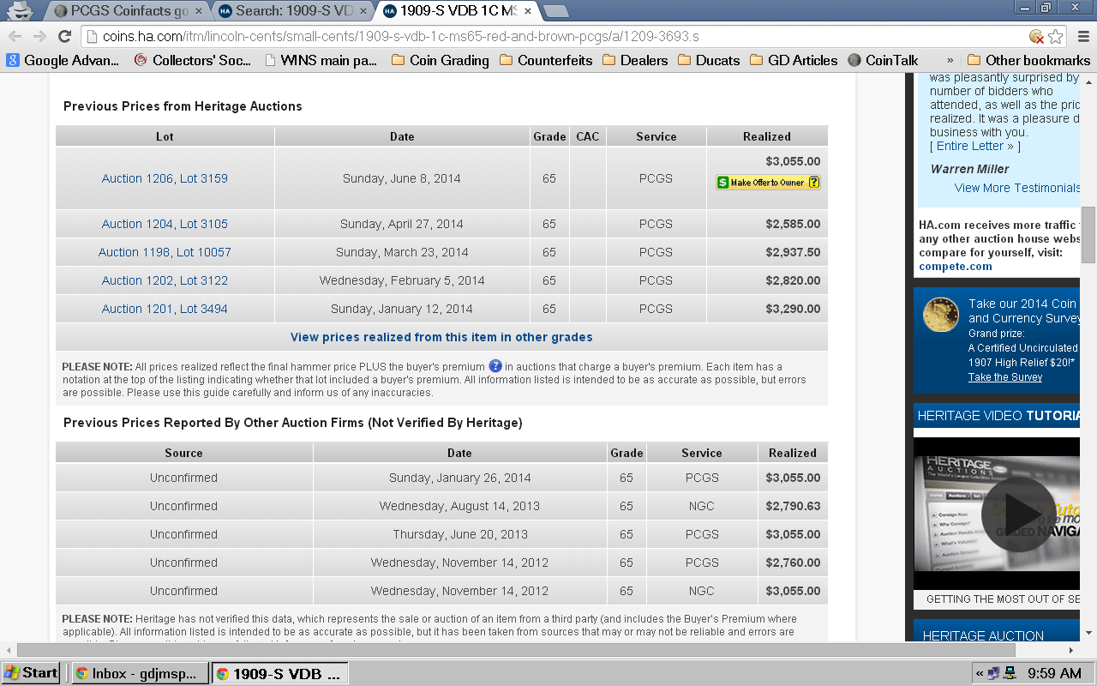Close the active 1909-S VDB 1C tab
The width and height of the screenshot is (1097, 686).
click(527, 11)
